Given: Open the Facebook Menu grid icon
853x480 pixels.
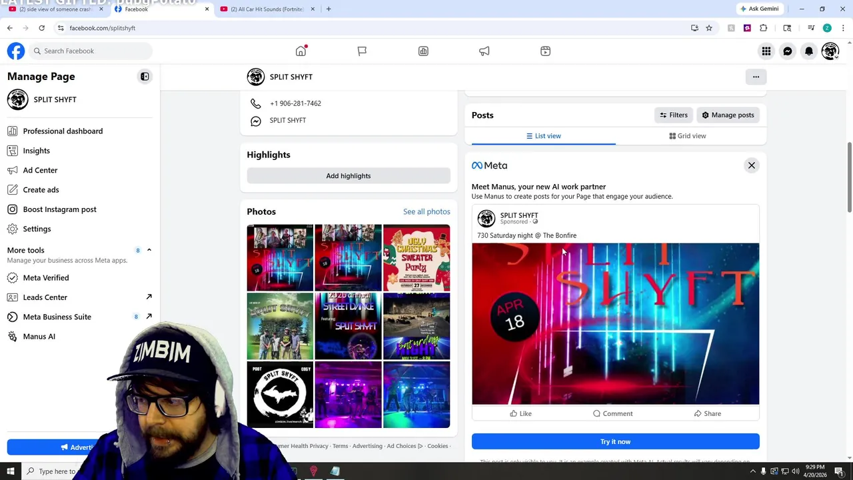Looking at the screenshot, I should point(766,51).
